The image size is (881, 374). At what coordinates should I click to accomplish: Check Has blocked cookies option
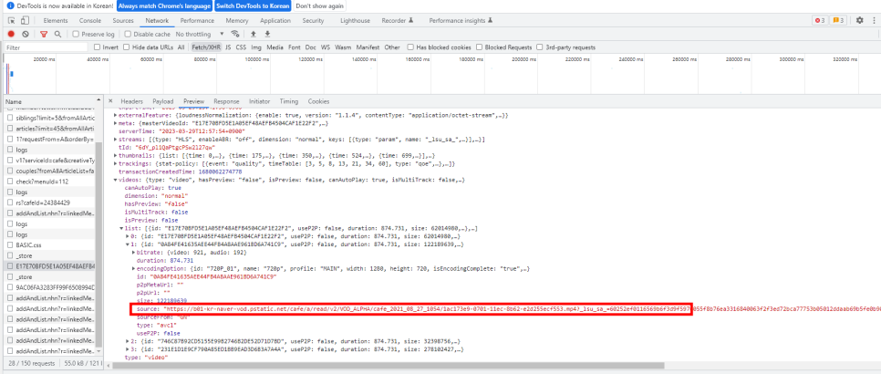point(410,47)
